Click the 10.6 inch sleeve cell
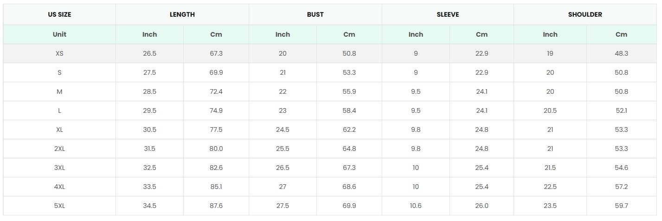Viewport: 662px width, 221px height. click(x=416, y=206)
